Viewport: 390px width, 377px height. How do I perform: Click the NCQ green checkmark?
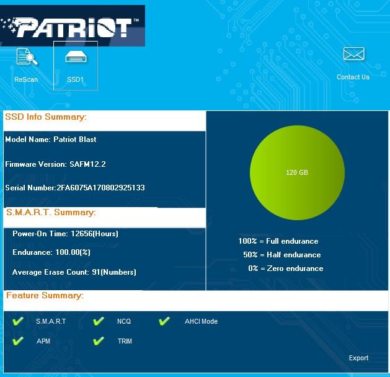[99, 321]
